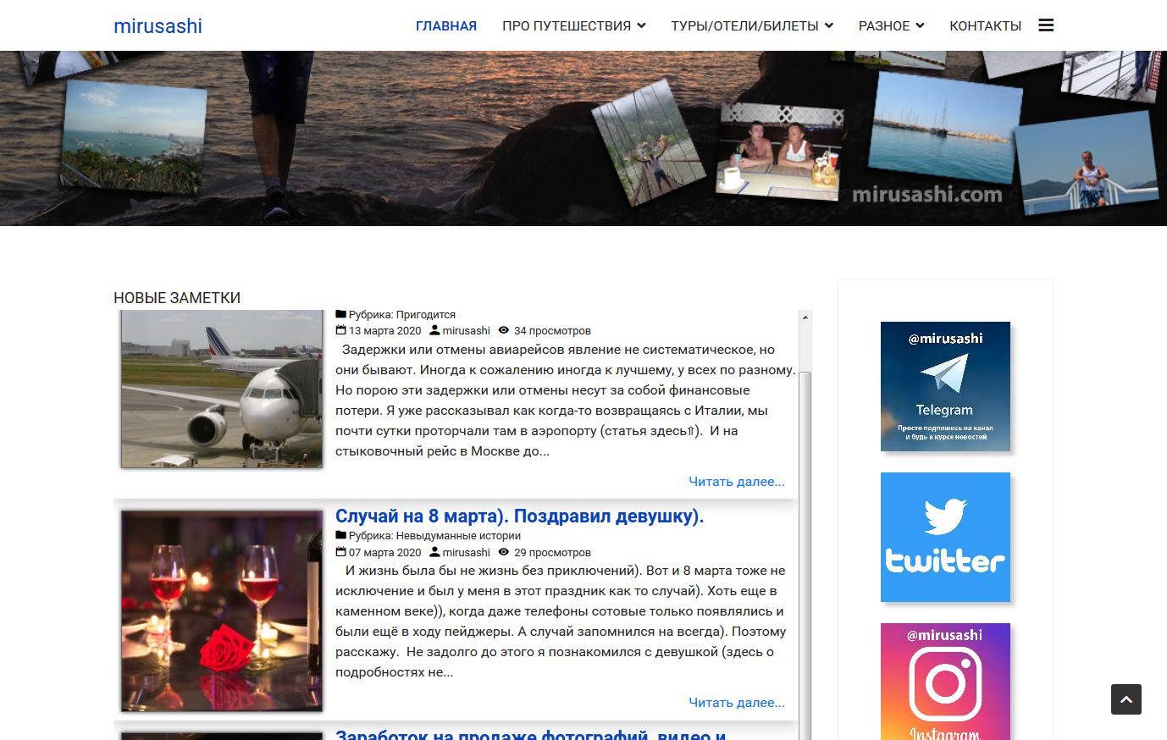Click the 34 просмотров view count
Screen dimensions: 1167x740
click(x=552, y=330)
